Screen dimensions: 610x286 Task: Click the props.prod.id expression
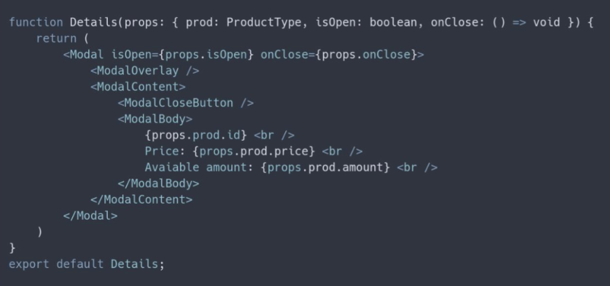(195, 135)
